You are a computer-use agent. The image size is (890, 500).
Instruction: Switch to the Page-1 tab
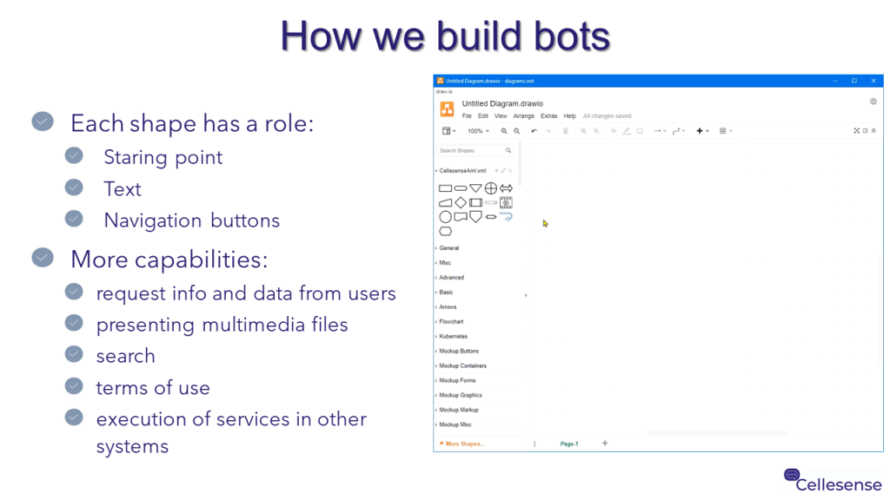point(569,444)
